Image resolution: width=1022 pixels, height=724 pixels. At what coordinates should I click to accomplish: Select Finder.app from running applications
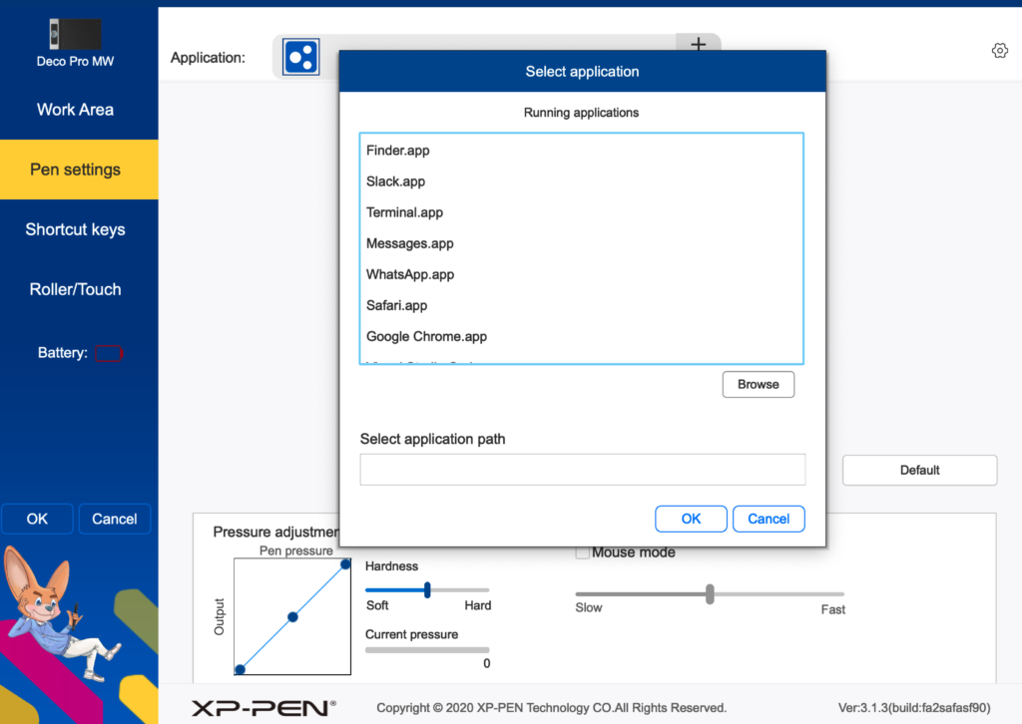click(398, 151)
